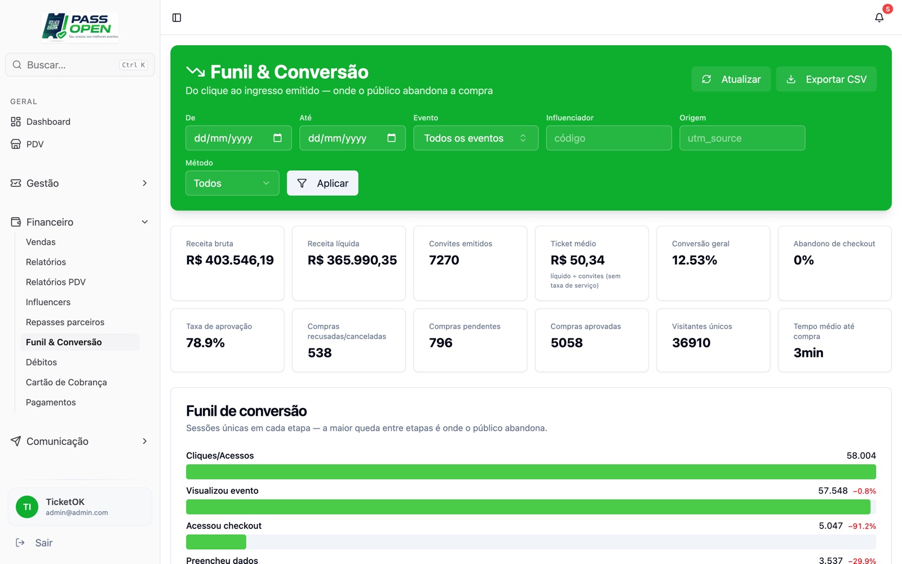Open Cartão de Cobrança
The image size is (902, 564).
tap(67, 382)
